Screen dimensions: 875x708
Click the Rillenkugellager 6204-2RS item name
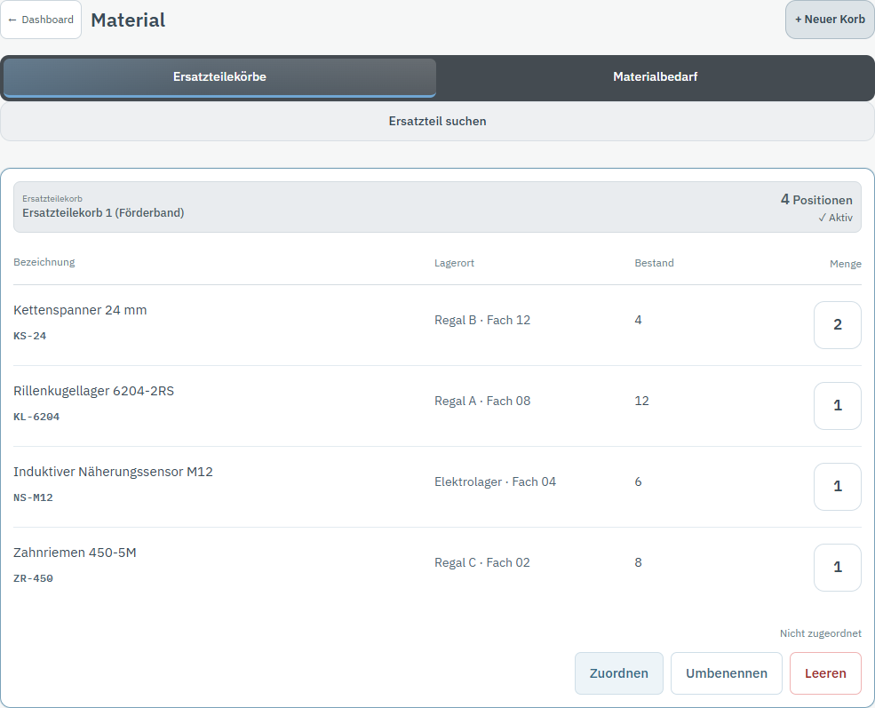(94, 391)
